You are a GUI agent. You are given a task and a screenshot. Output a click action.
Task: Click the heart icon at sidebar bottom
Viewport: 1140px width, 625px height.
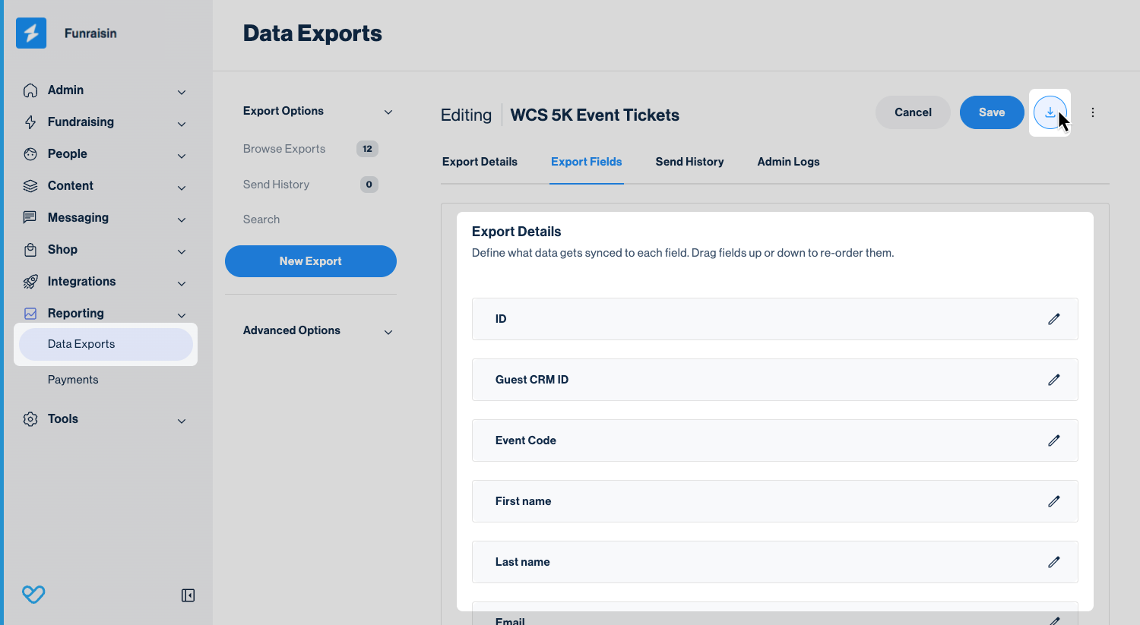[33, 594]
